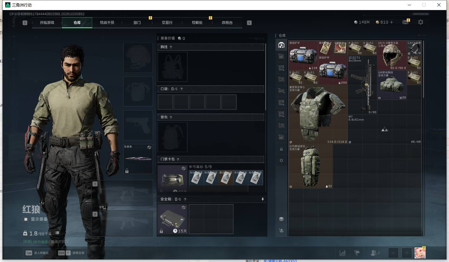Show help for 背包 section
Image resolution: width=449 pixels, height=262 pixels.
click(x=171, y=117)
